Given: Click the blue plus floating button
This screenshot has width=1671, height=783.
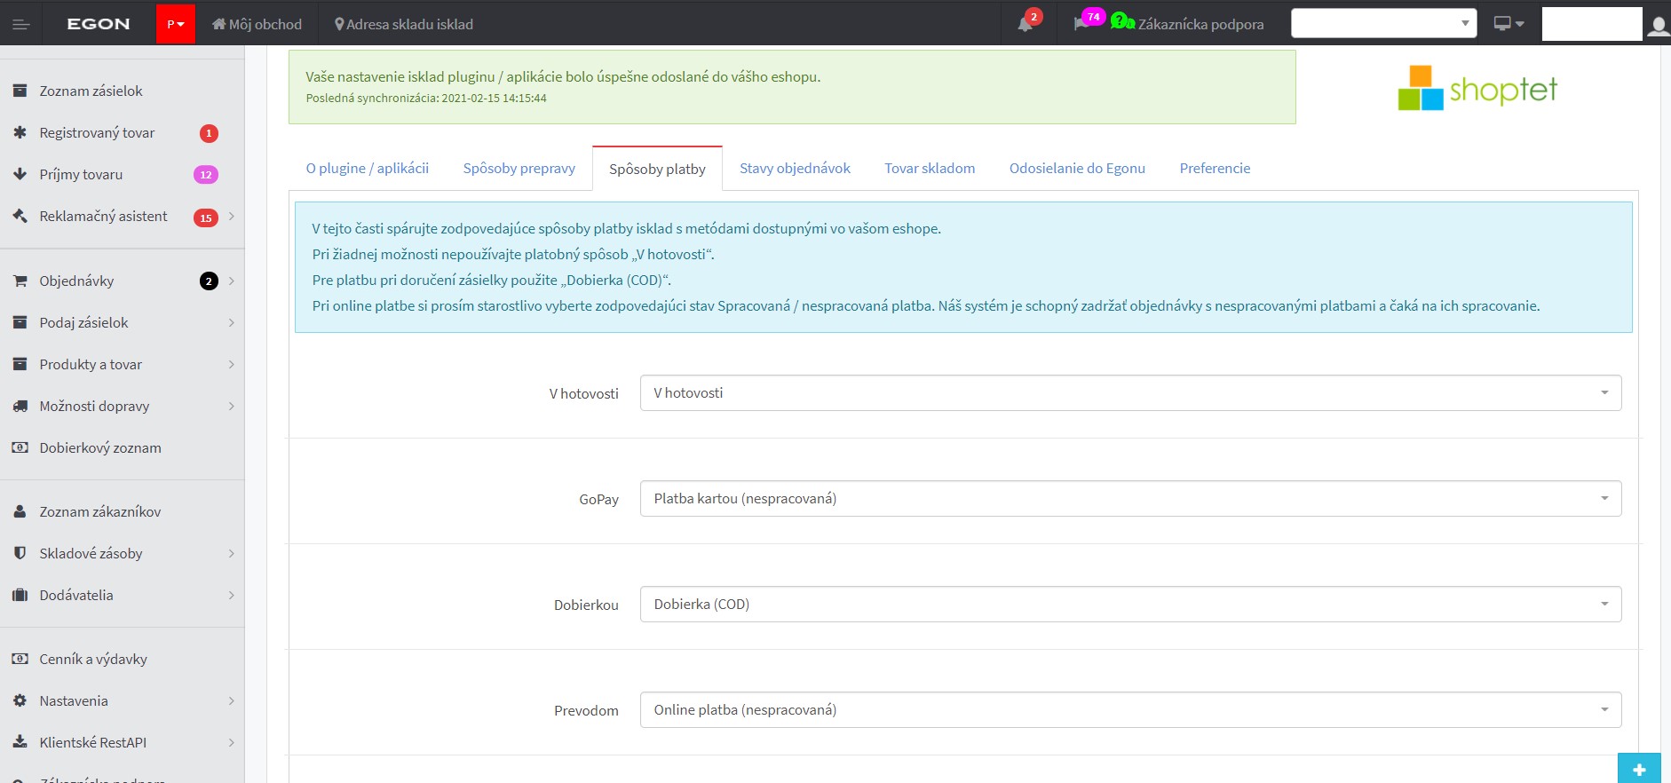Looking at the screenshot, I should (1639, 769).
